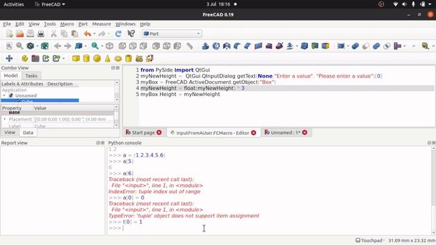Image resolution: width=436 pixels, height=245 pixels.
Task: Open Ubuntu Activities overview
Action: [x=14, y=4]
